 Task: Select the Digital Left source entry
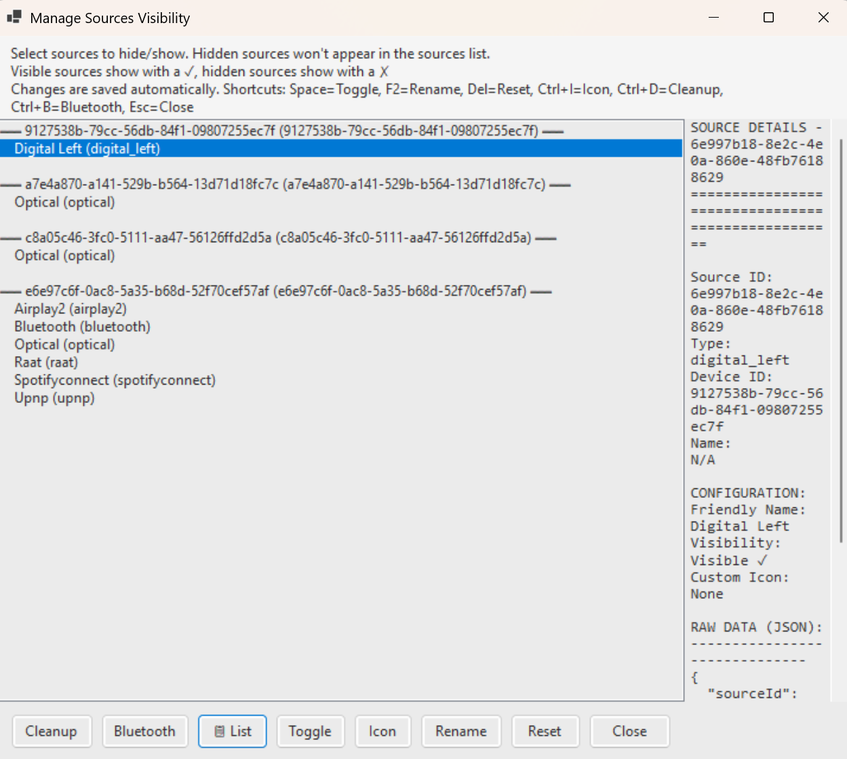87,149
